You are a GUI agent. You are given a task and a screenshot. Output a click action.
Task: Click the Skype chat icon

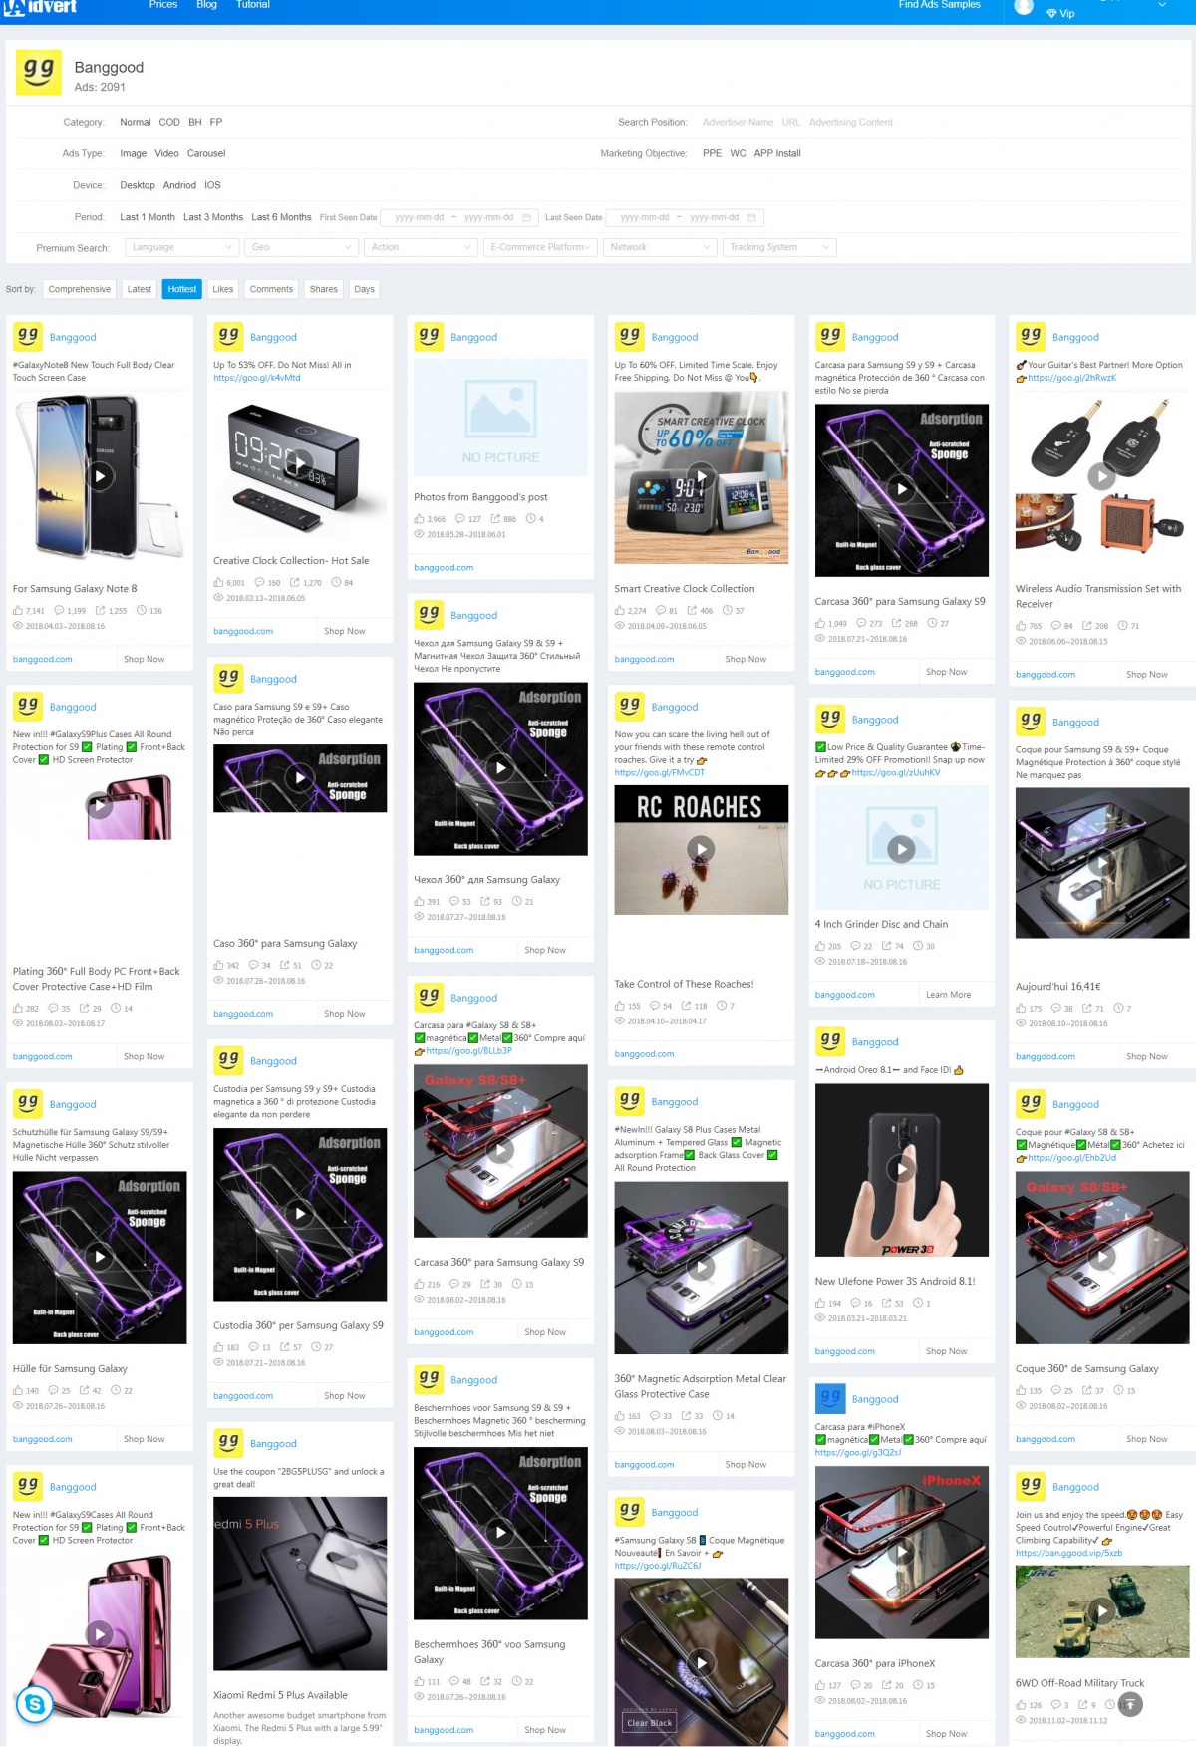[x=35, y=1704]
